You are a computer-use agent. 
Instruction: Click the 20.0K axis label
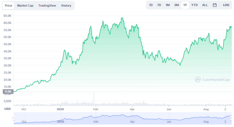(x=7, y=80)
